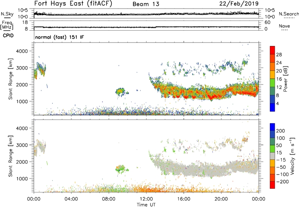Screen dimensions: 299x207
Task: Click the 'Power [dB]' colorbar label
Action: tap(286, 79)
